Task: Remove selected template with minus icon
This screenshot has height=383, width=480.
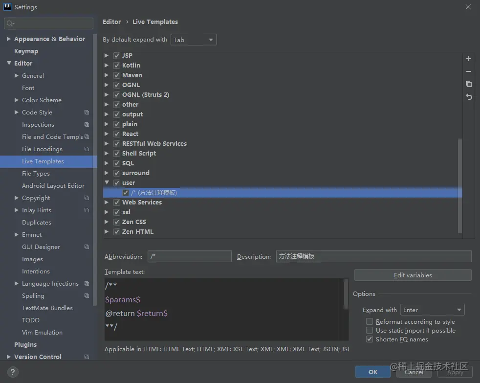Action: click(468, 71)
